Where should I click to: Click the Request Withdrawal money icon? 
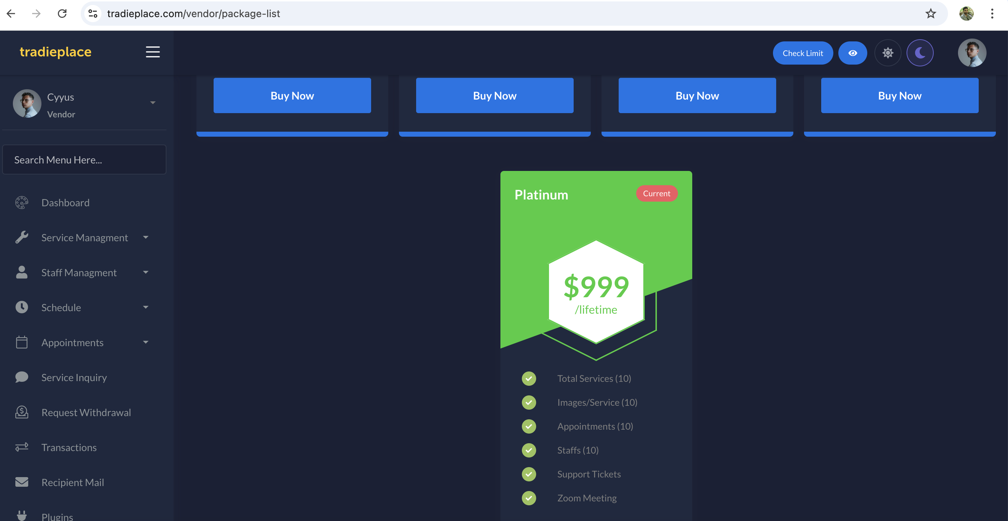click(x=22, y=412)
